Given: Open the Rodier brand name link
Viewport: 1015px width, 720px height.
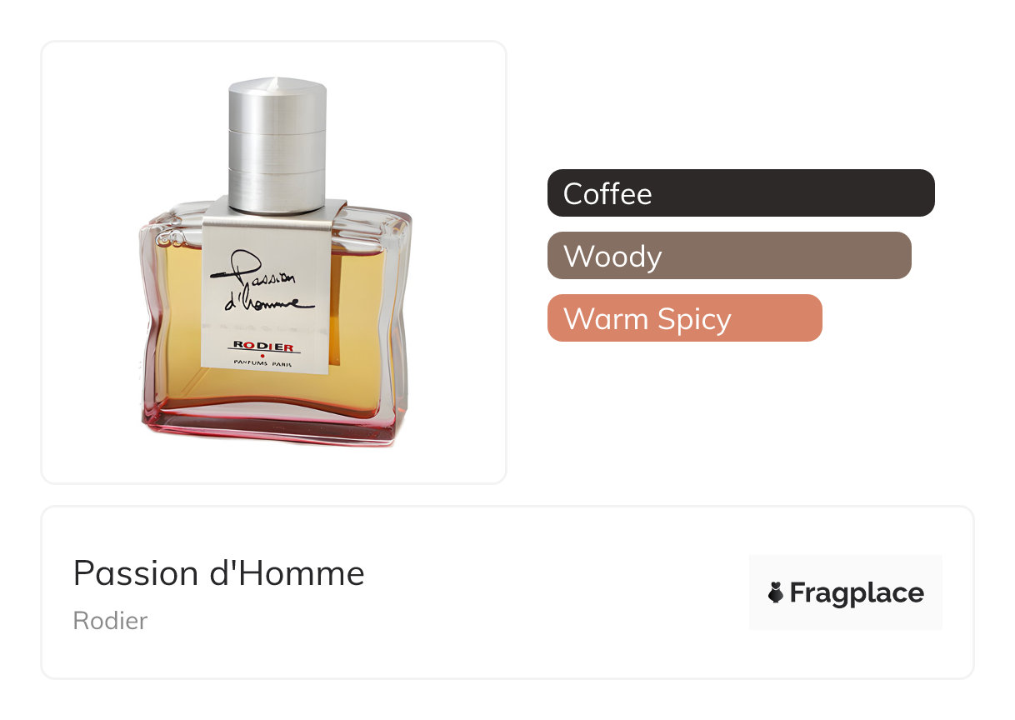Looking at the screenshot, I should tap(110, 621).
